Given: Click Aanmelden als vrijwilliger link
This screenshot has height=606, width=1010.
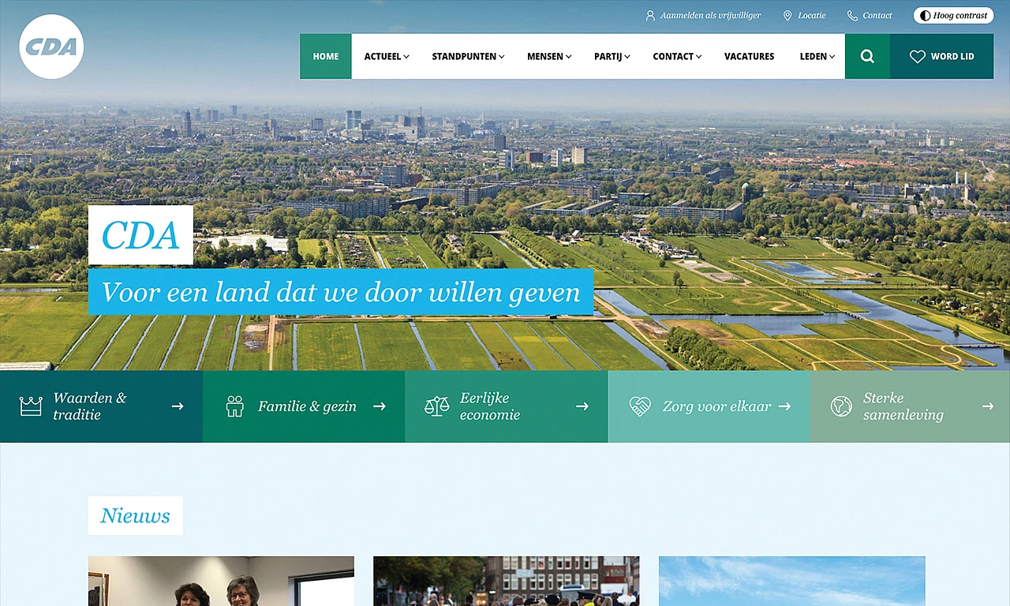Looking at the screenshot, I should coord(710,16).
